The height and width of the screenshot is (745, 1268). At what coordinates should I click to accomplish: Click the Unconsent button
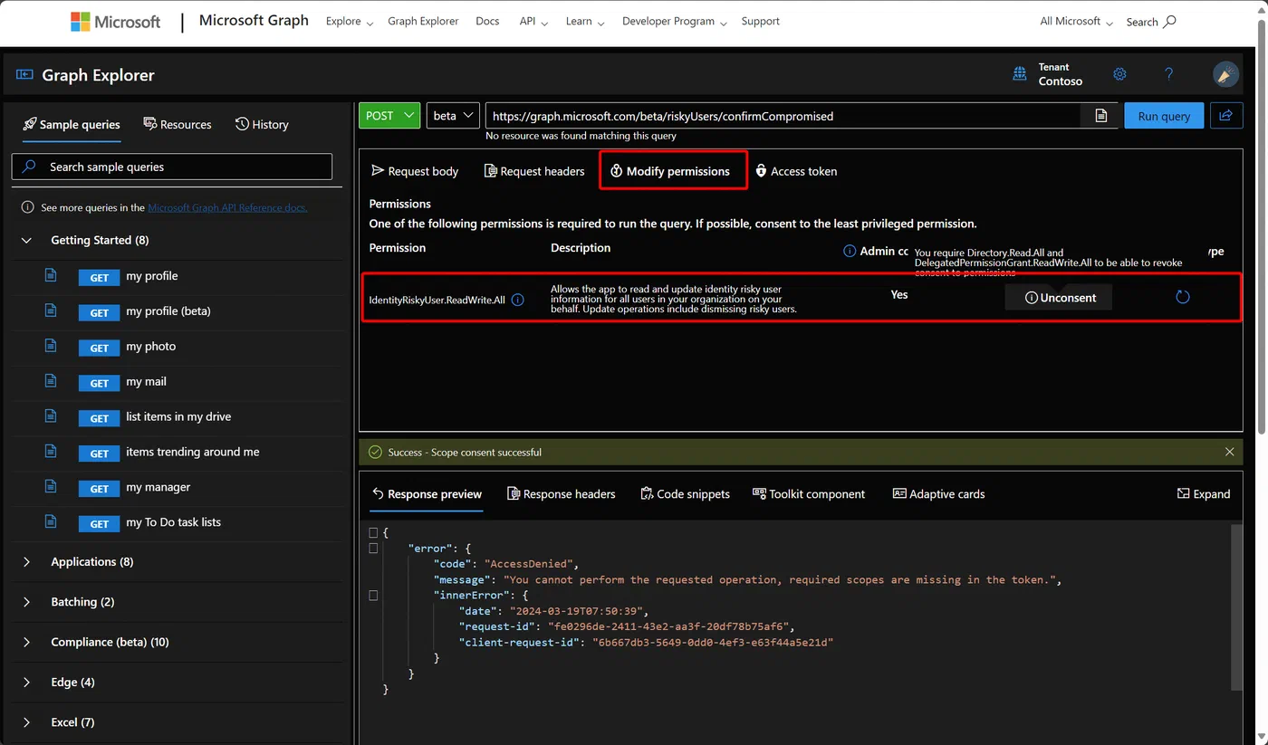(x=1059, y=297)
